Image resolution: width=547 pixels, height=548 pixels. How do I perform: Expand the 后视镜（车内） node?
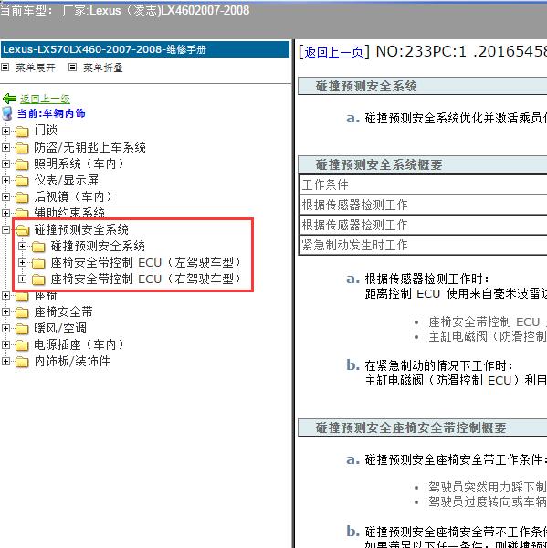coord(5,196)
